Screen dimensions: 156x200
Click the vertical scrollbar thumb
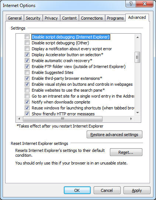138,57
